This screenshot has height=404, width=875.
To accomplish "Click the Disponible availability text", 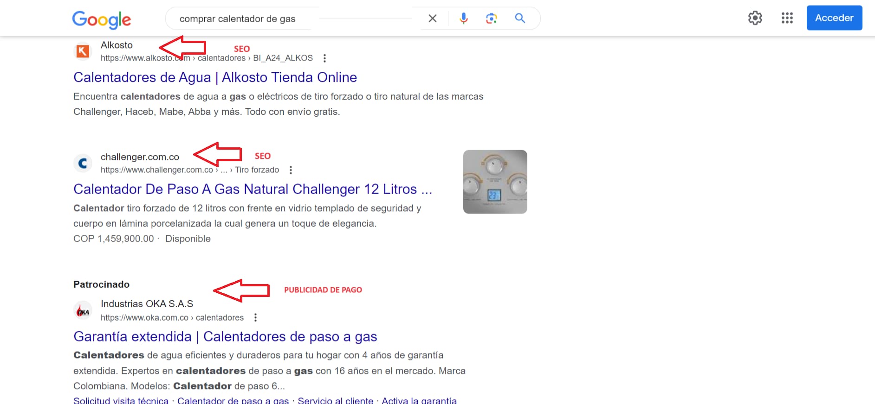I will click(x=188, y=239).
